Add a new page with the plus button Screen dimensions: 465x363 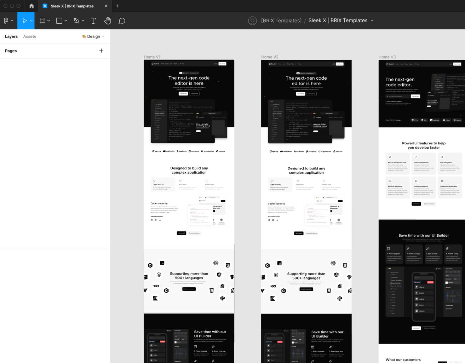(x=102, y=51)
